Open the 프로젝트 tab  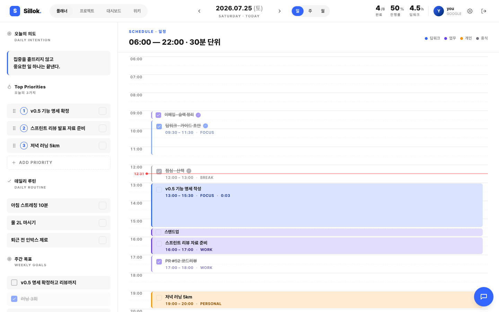tap(87, 11)
